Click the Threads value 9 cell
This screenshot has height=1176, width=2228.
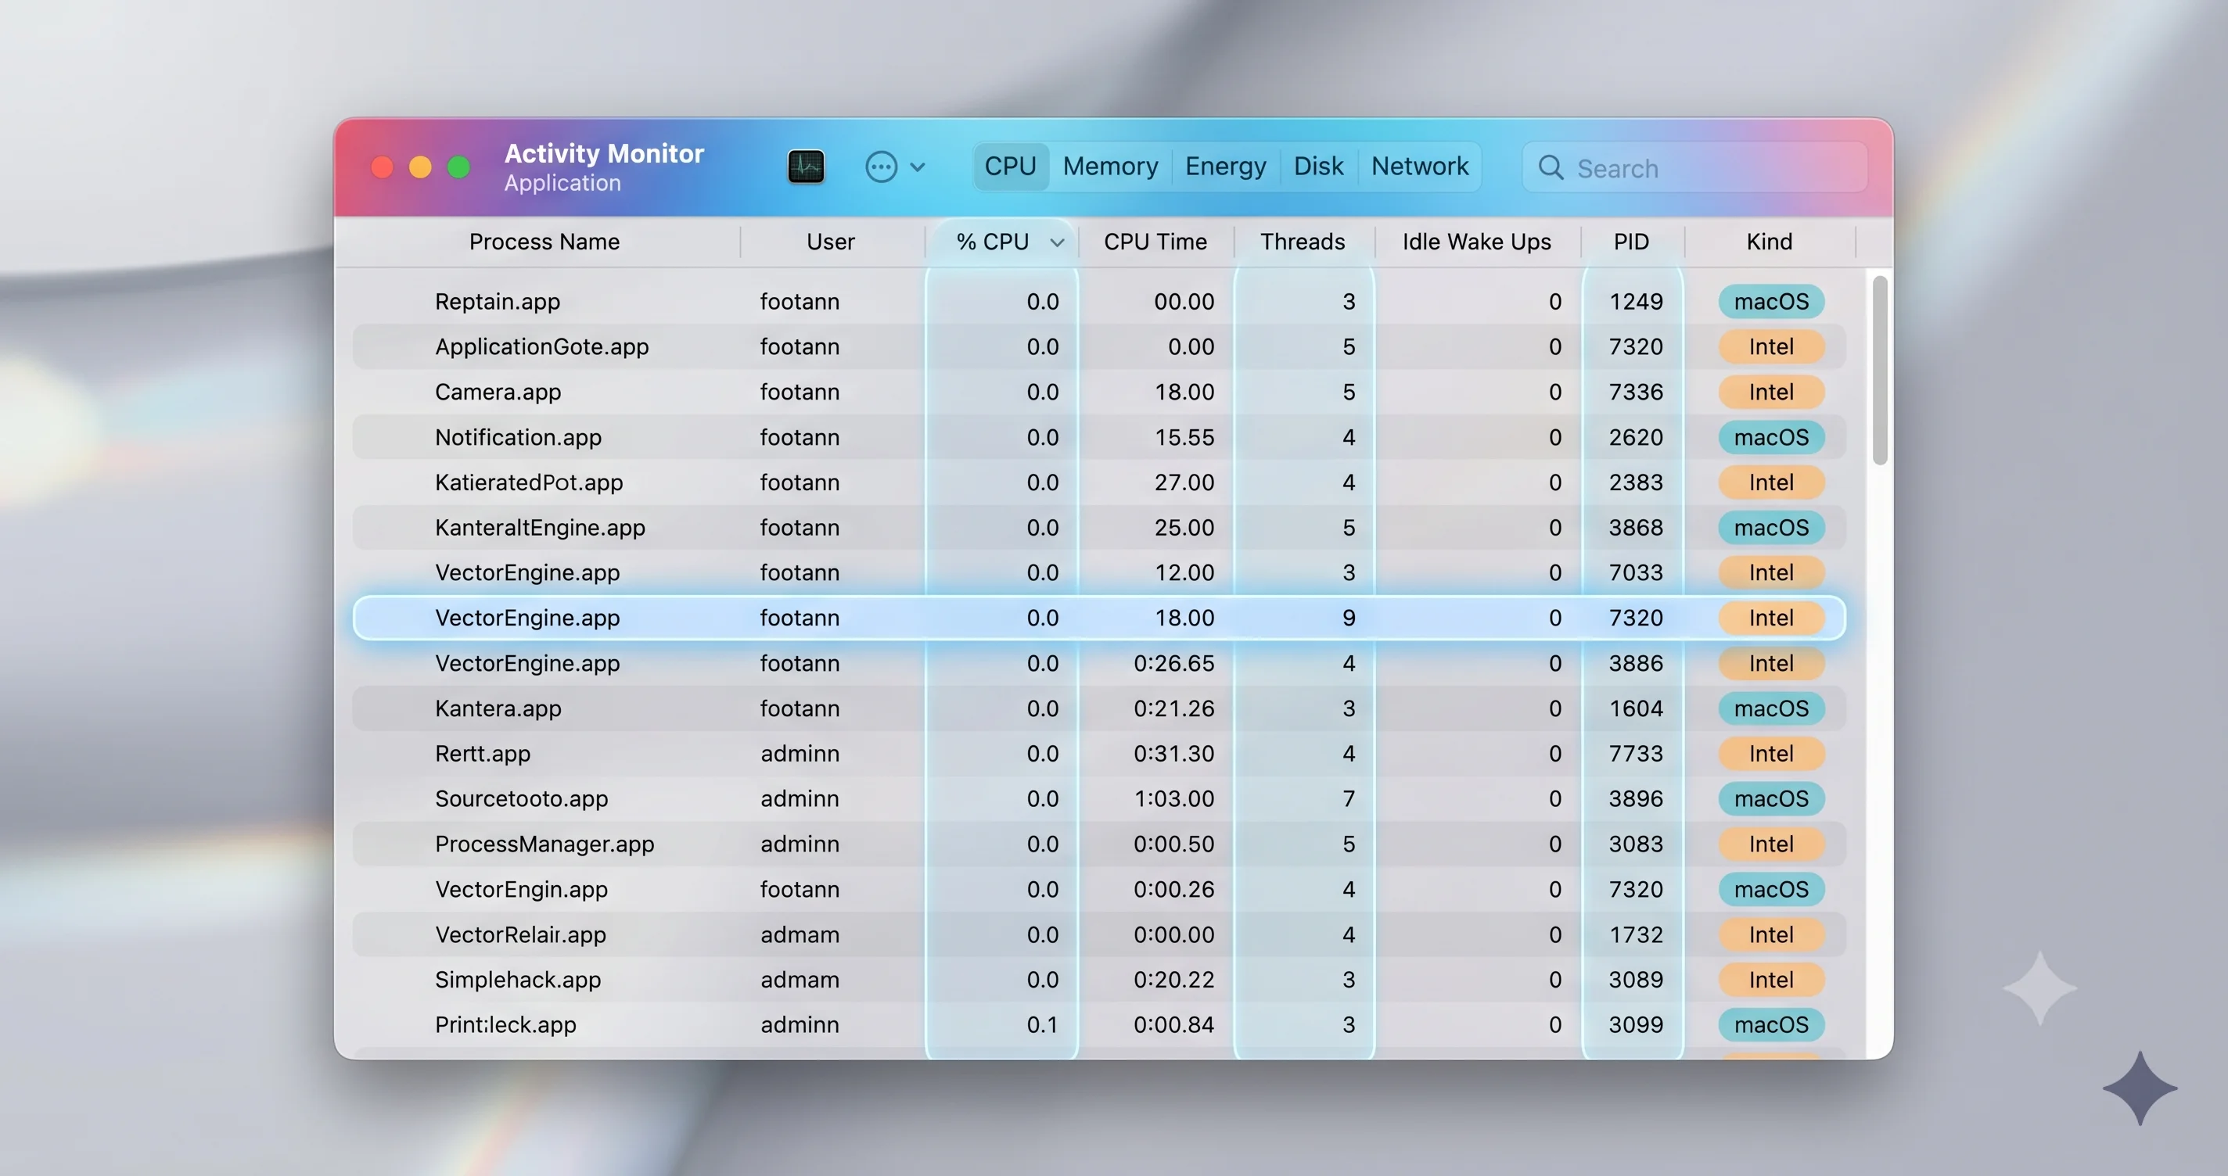[1349, 618]
